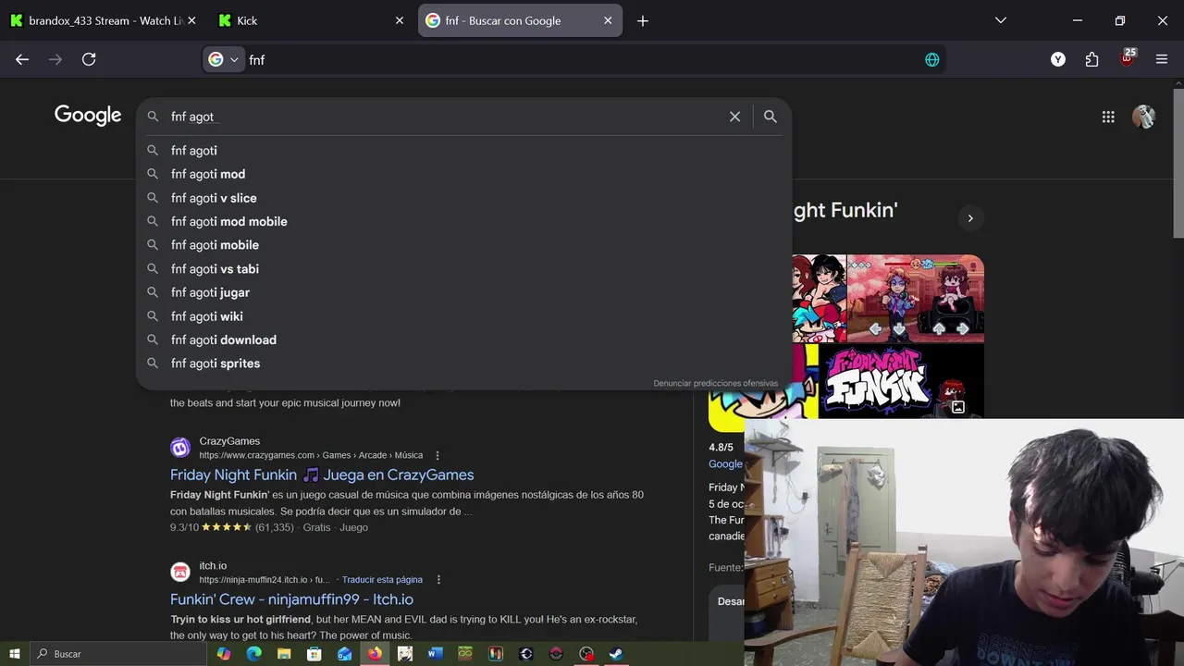Clear the Google search box text

[x=734, y=117]
